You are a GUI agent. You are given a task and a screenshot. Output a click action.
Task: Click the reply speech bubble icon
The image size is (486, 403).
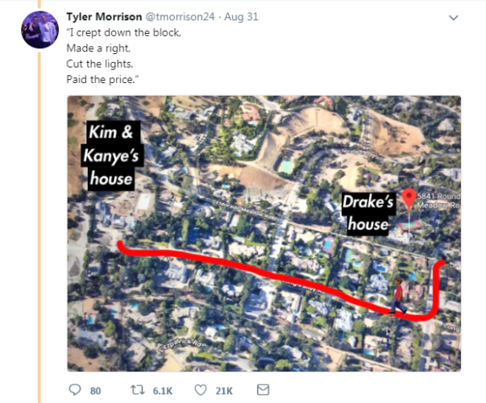pyautogui.click(x=76, y=390)
